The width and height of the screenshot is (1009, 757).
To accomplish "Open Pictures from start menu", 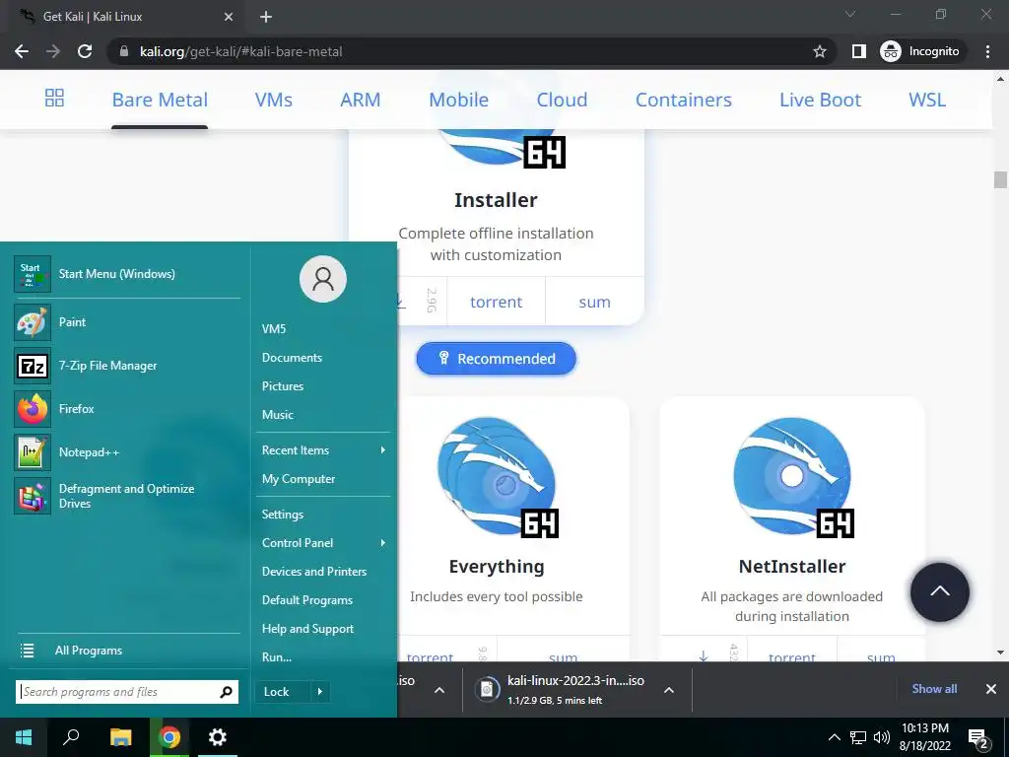I will [283, 386].
